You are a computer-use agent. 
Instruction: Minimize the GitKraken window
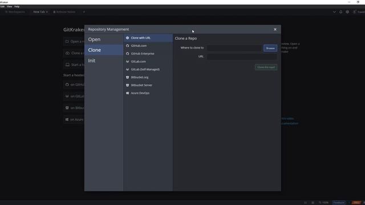(x=349, y=2)
